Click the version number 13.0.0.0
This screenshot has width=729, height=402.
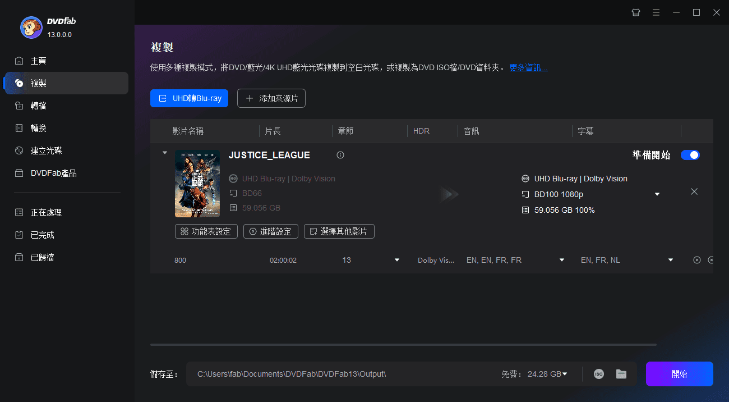tap(59, 35)
